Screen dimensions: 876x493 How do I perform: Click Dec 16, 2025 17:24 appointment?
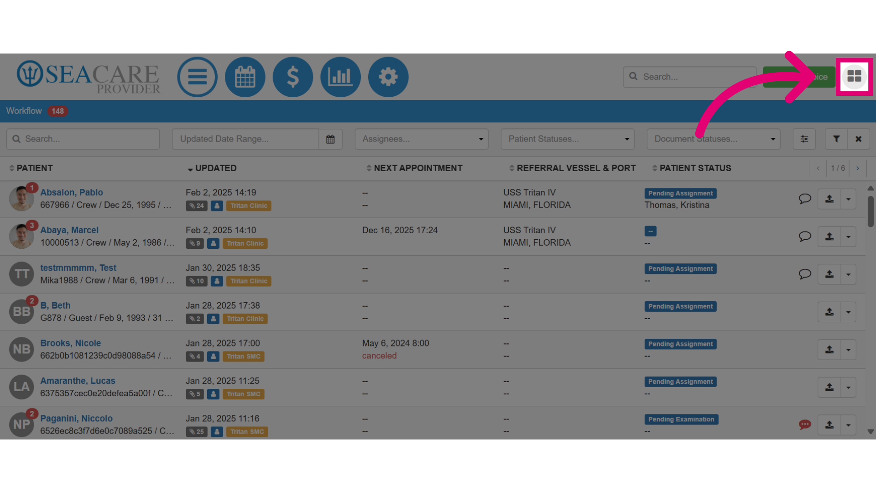[400, 230]
